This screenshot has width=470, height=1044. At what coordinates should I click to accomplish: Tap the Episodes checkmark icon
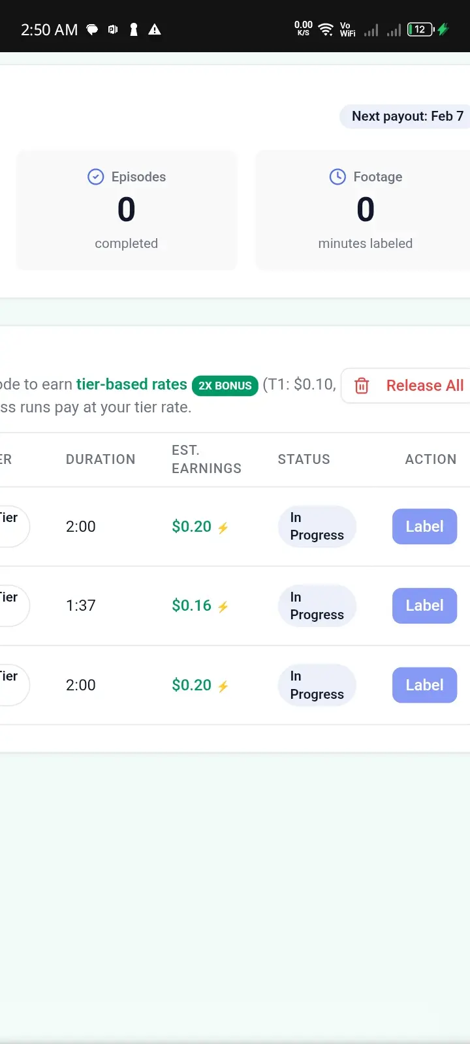pos(96,177)
